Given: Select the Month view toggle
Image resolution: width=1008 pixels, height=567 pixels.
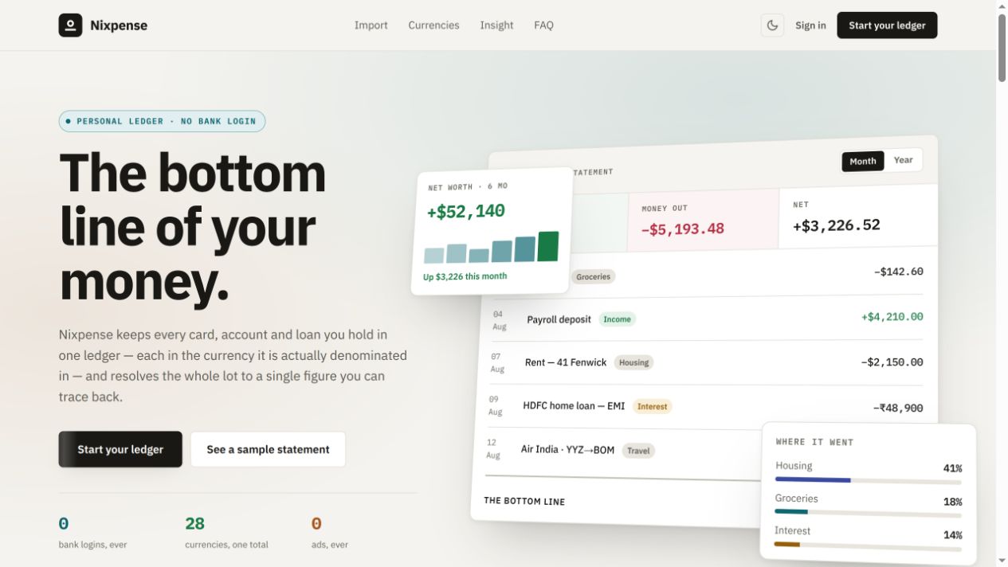Looking at the screenshot, I should (862, 161).
